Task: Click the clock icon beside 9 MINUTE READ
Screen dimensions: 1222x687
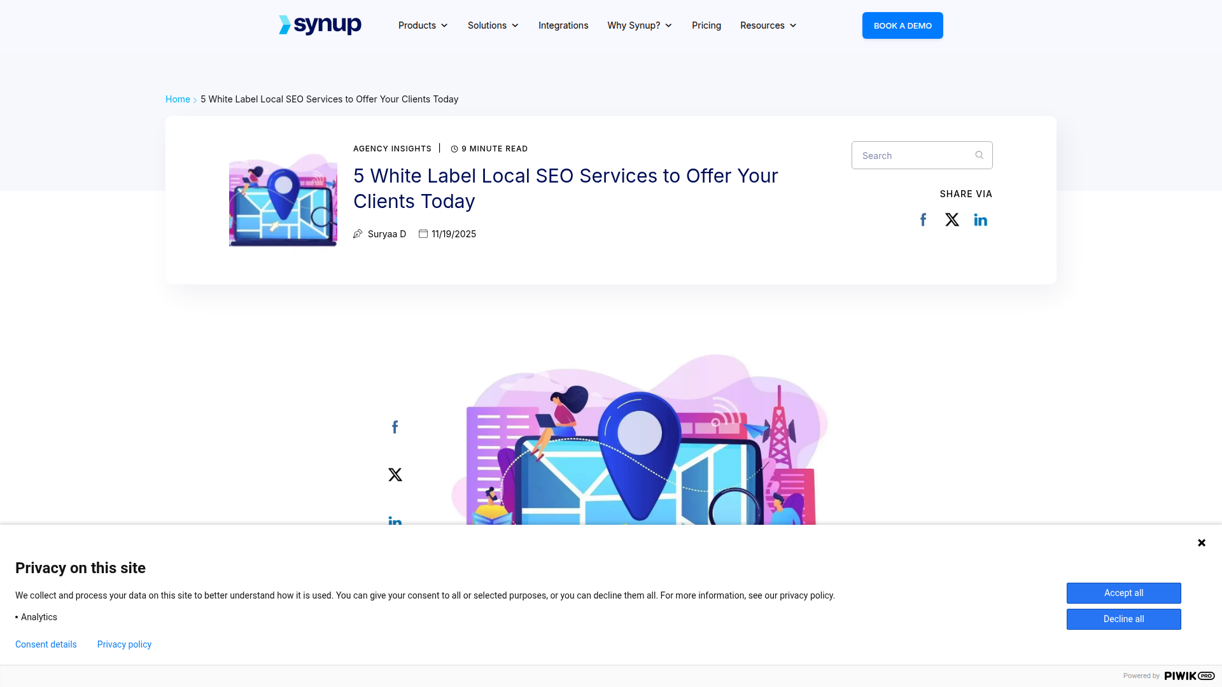Action: point(454,148)
